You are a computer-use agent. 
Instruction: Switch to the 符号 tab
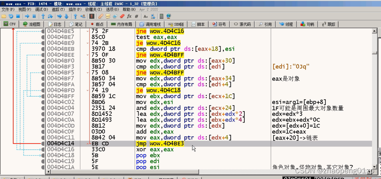pyautogui.click(x=219, y=24)
